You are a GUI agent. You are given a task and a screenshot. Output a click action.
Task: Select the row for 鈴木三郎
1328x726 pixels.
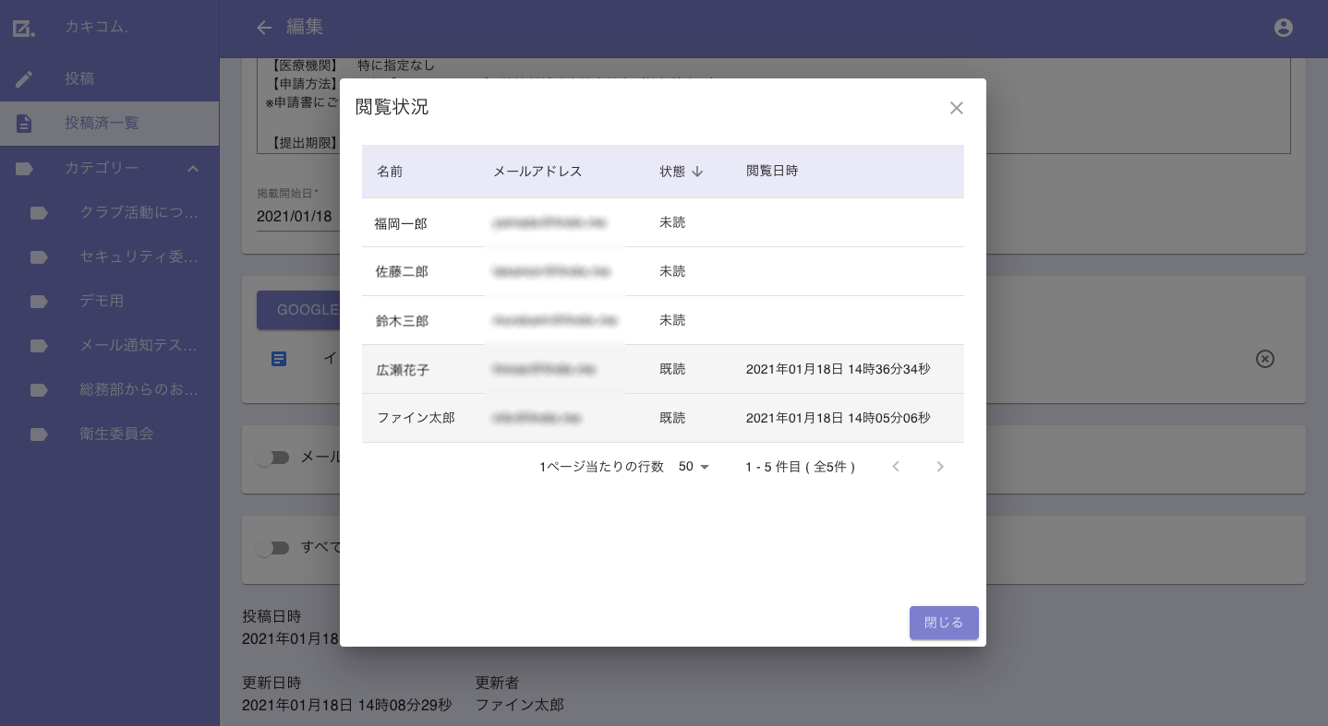663,321
